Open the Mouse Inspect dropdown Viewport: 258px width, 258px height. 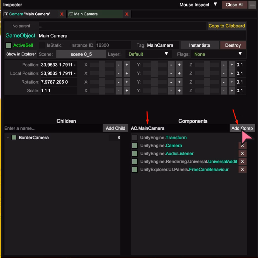pos(198,5)
